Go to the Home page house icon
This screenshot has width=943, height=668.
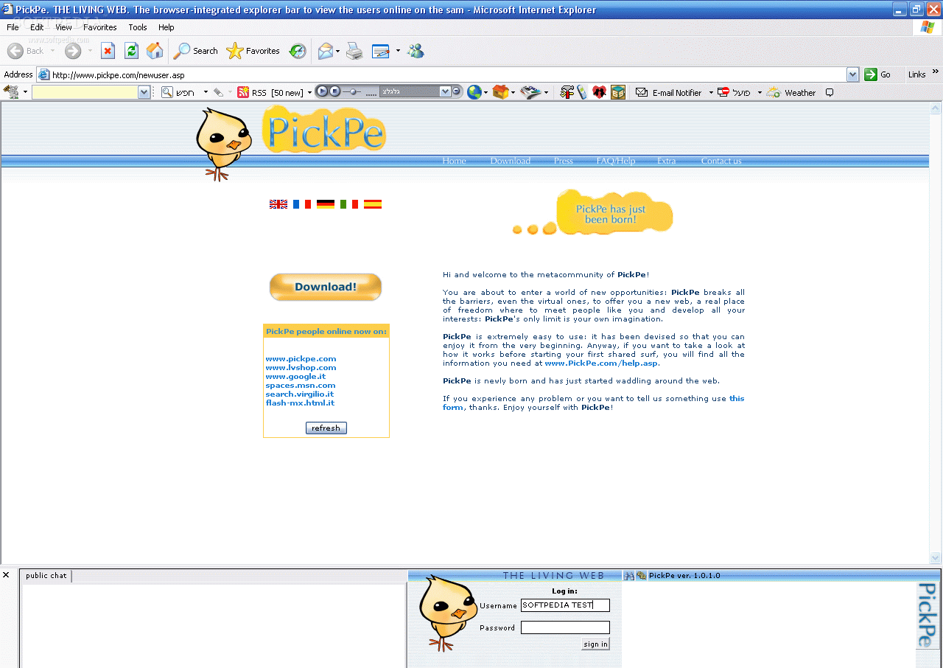pos(155,51)
